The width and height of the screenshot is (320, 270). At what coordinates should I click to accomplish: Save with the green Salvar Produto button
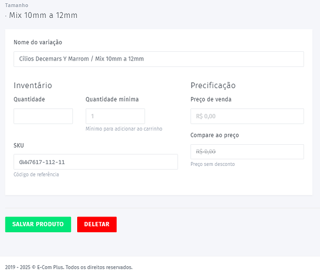point(38,224)
